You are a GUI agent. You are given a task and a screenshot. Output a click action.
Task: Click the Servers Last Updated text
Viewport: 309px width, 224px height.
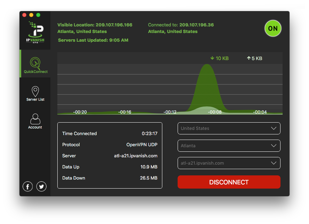93,40
